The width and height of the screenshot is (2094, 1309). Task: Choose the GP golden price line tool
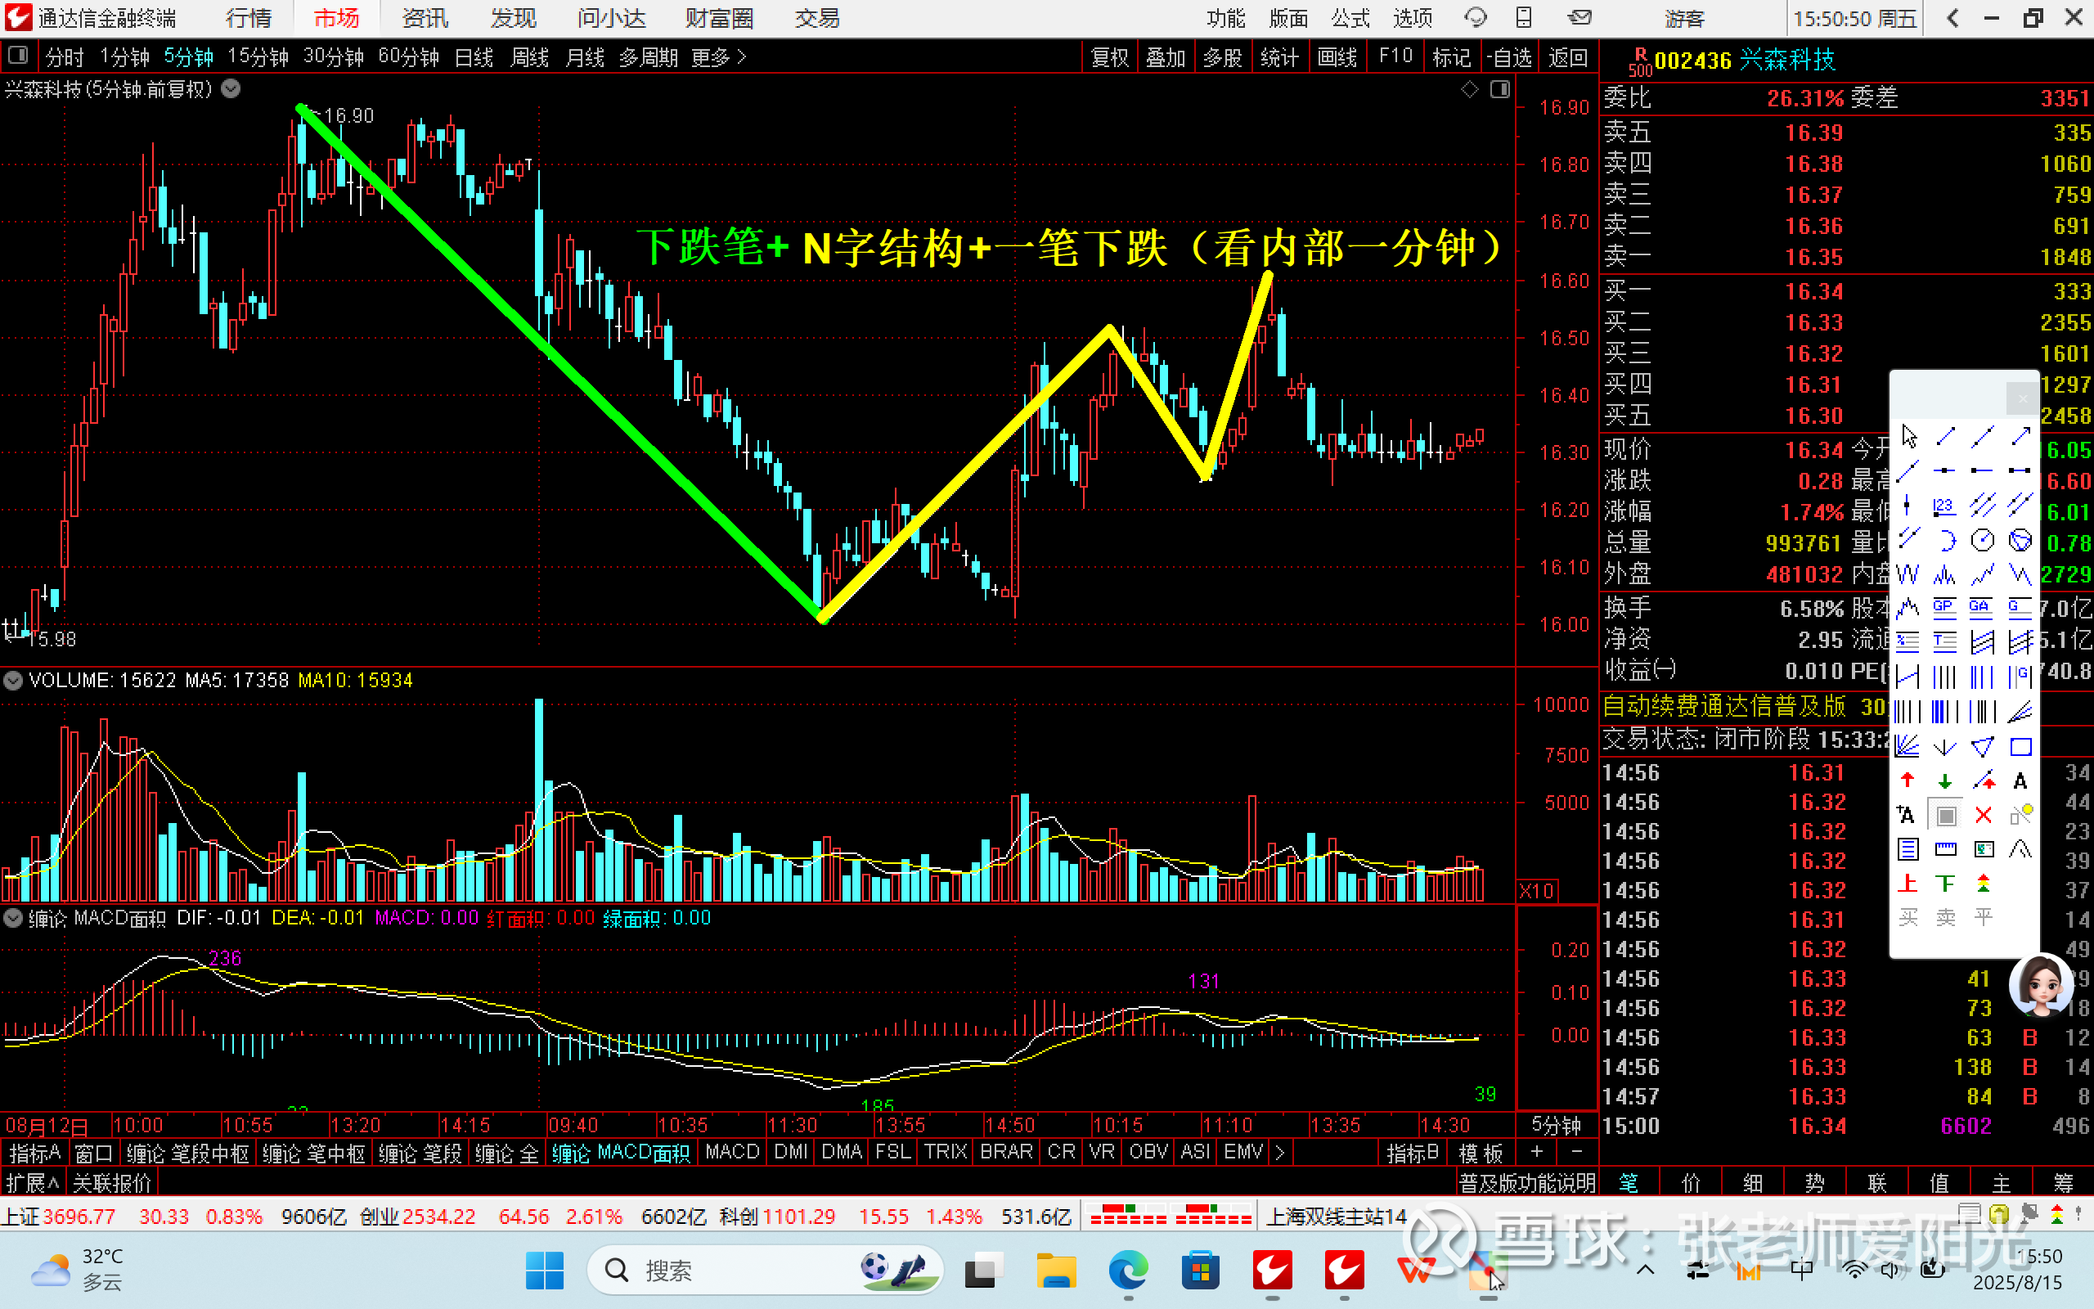point(1944,608)
